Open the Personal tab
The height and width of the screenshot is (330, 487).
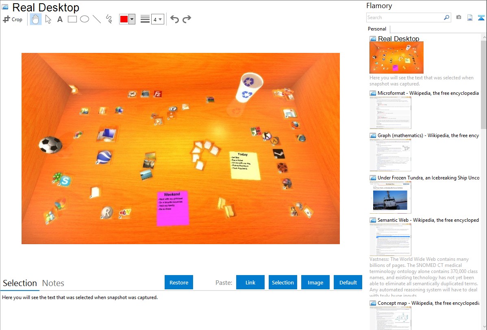(377, 29)
